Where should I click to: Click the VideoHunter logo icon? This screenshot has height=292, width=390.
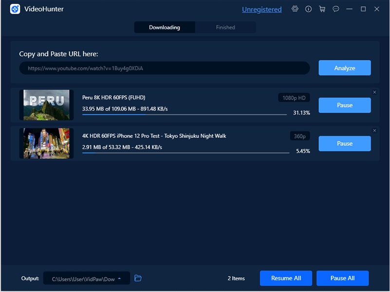click(x=15, y=9)
